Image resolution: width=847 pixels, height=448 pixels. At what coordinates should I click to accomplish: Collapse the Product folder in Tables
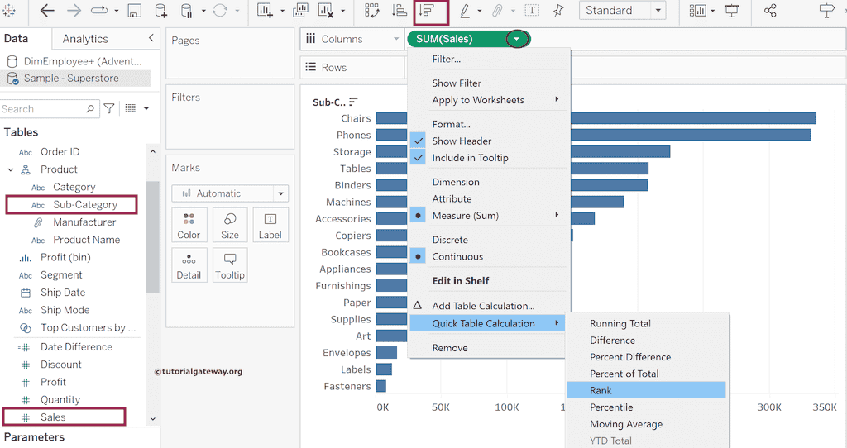coord(12,169)
